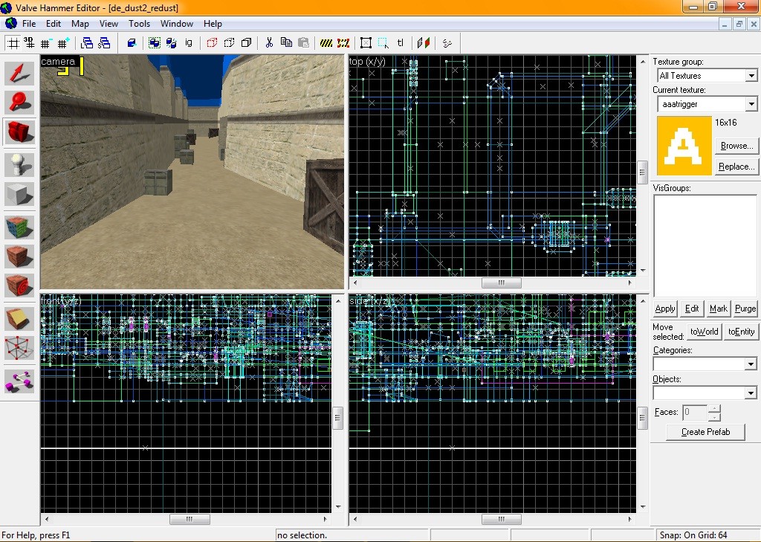
Task: Expand the Current texture dropdown
Action: pyautogui.click(x=751, y=105)
